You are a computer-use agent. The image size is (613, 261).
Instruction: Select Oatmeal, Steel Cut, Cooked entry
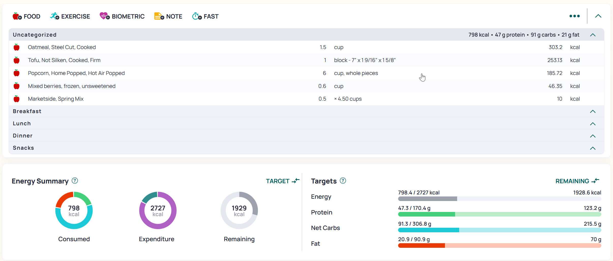[x=306, y=47]
